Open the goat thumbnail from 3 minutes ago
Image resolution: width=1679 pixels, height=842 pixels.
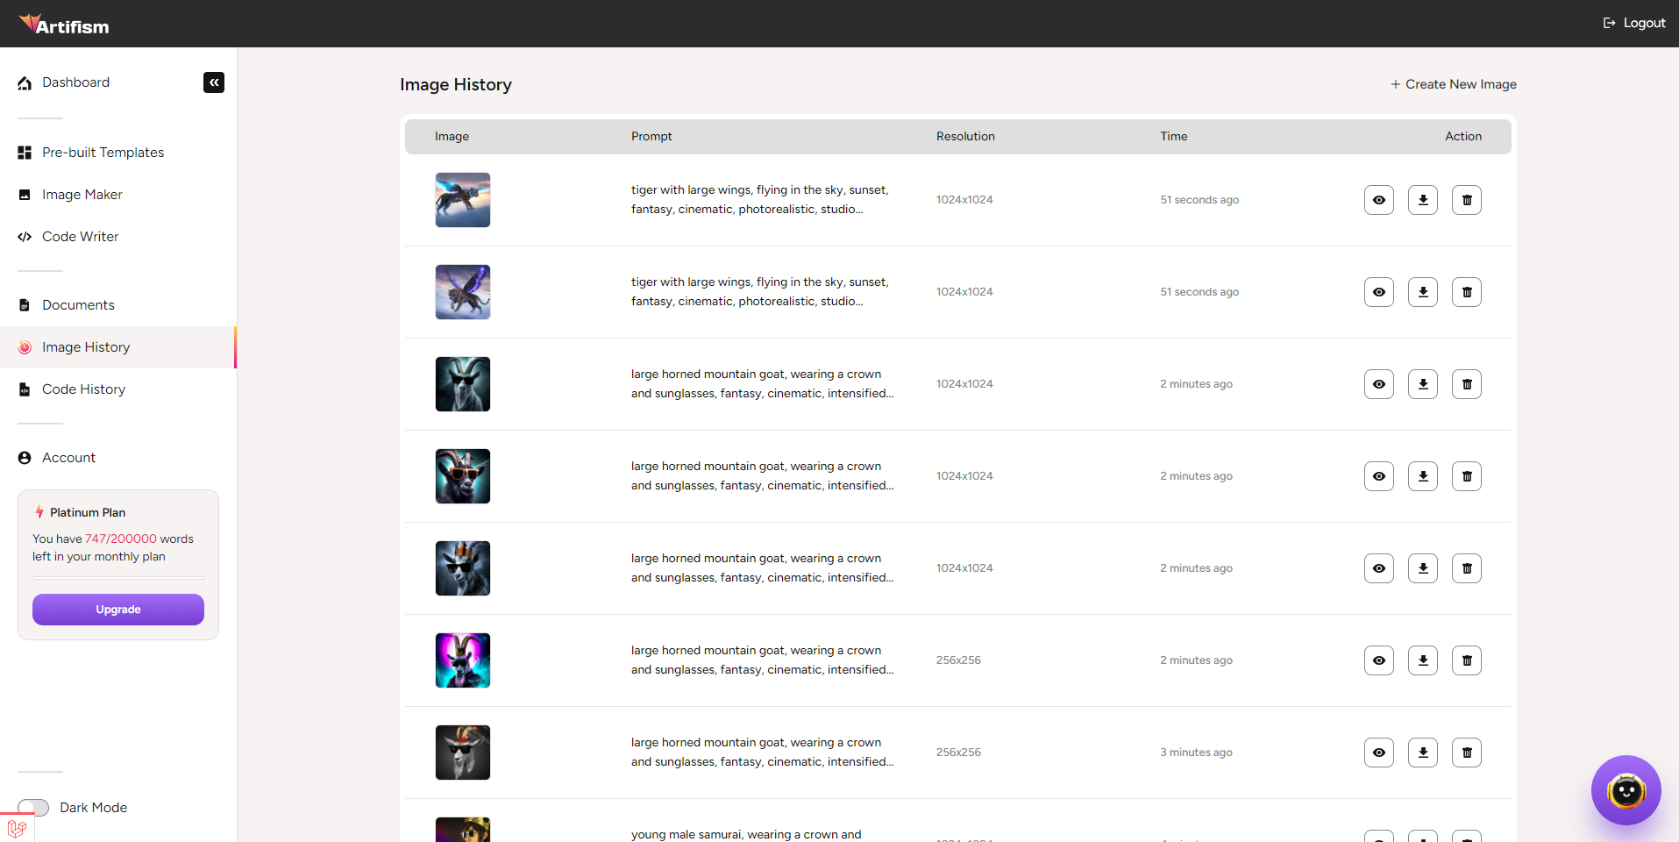click(463, 753)
